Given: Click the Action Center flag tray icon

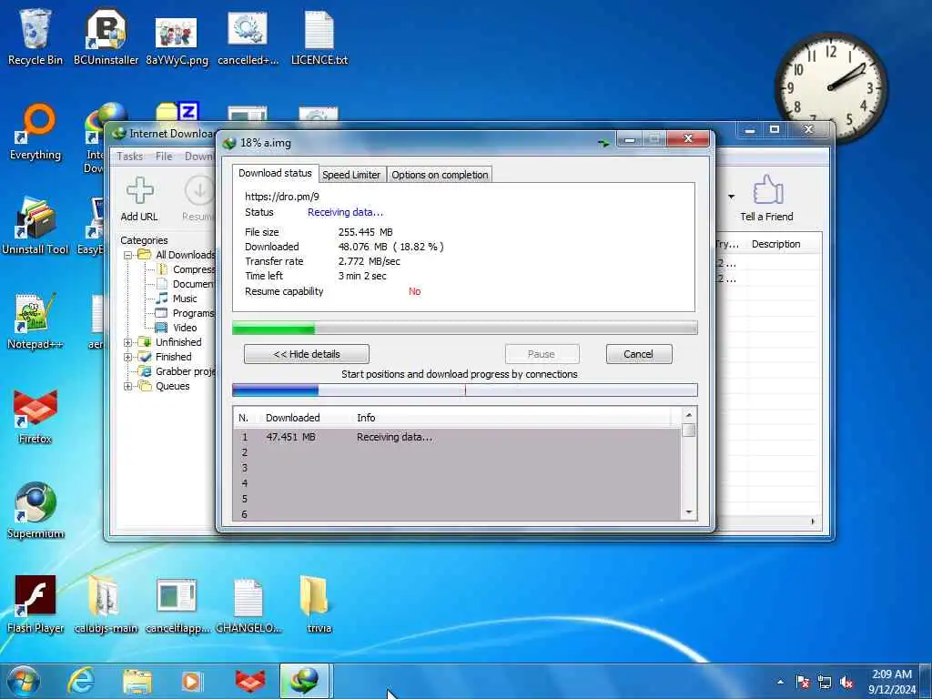Looking at the screenshot, I should point(803,682).
